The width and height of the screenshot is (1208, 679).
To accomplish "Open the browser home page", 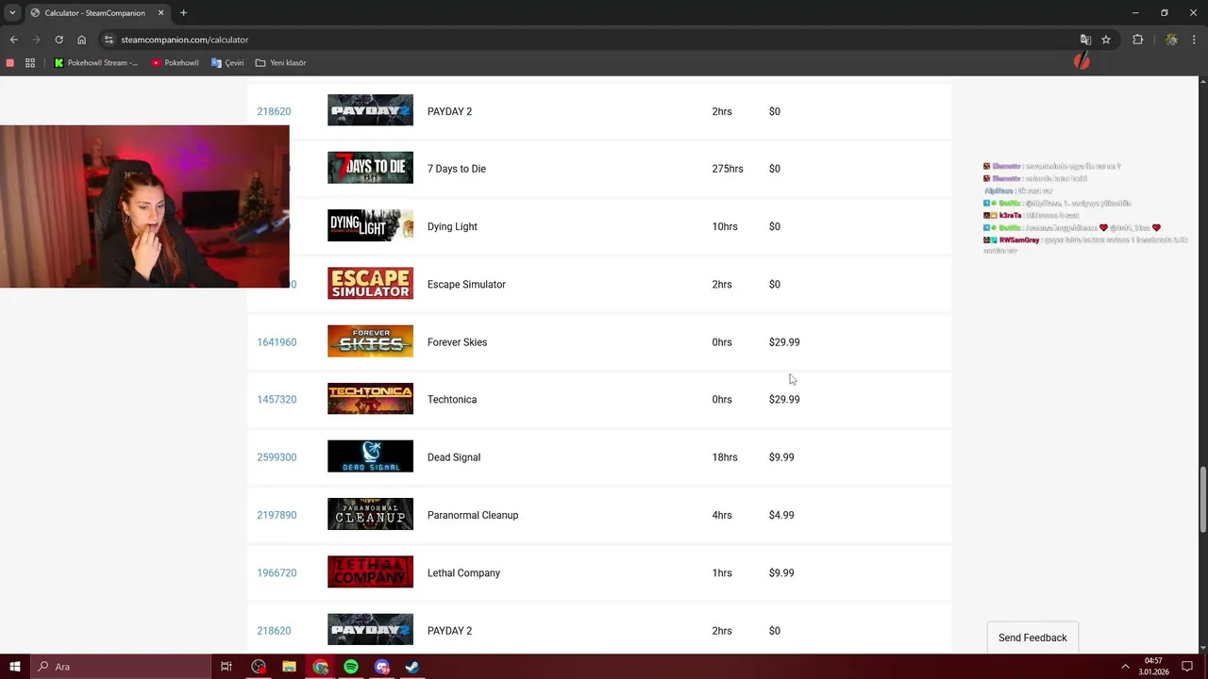I will [x=82, y=40].
